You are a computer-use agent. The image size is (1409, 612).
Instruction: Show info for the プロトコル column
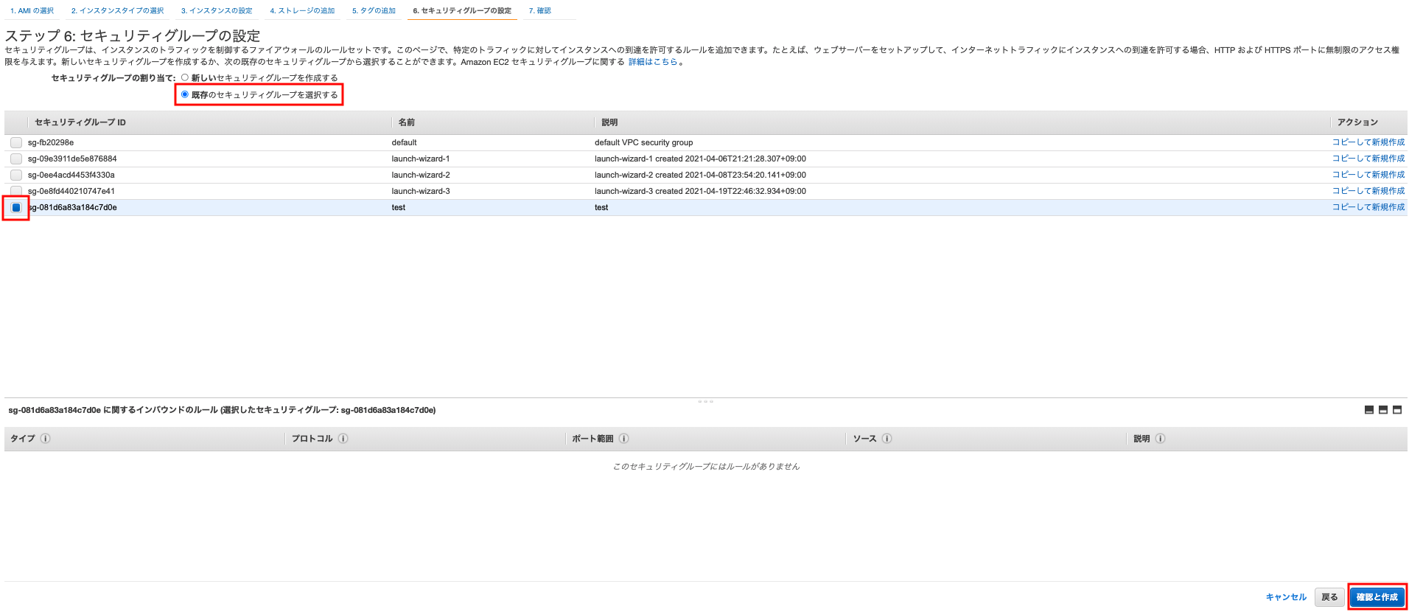[x=343, y=439]
